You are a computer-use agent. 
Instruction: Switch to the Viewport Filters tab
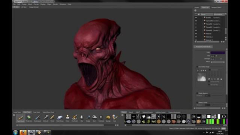click(216, 7)
